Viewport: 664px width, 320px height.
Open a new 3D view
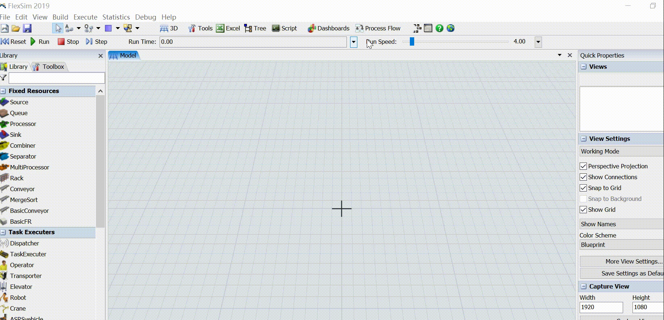click(x=169, y=28)
